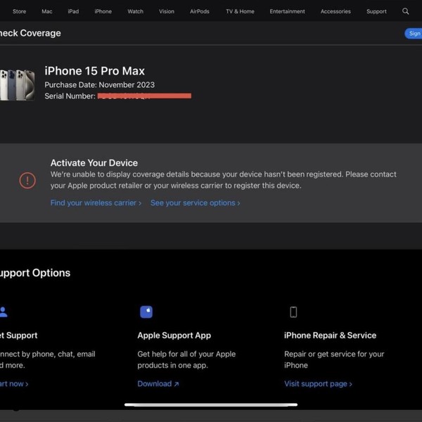Open TV & Home menu
The width and height of the screenshot is (422, 422).
click(240, 11)
